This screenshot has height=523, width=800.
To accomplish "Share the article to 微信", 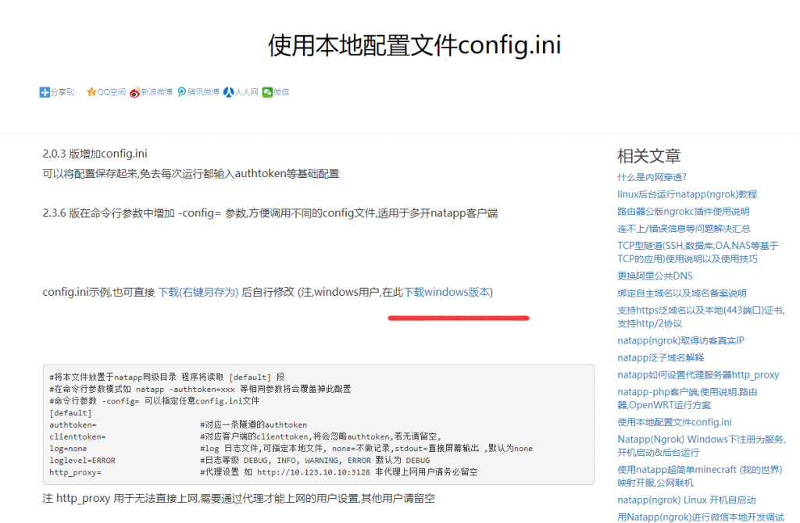I will click(276, 92).
